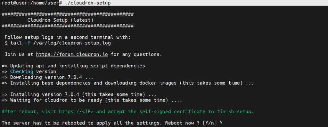Viewport: 328px width, 127px height.
Task: Select the Cloudron Setup (latest) heading
Action: pos(61,20)
